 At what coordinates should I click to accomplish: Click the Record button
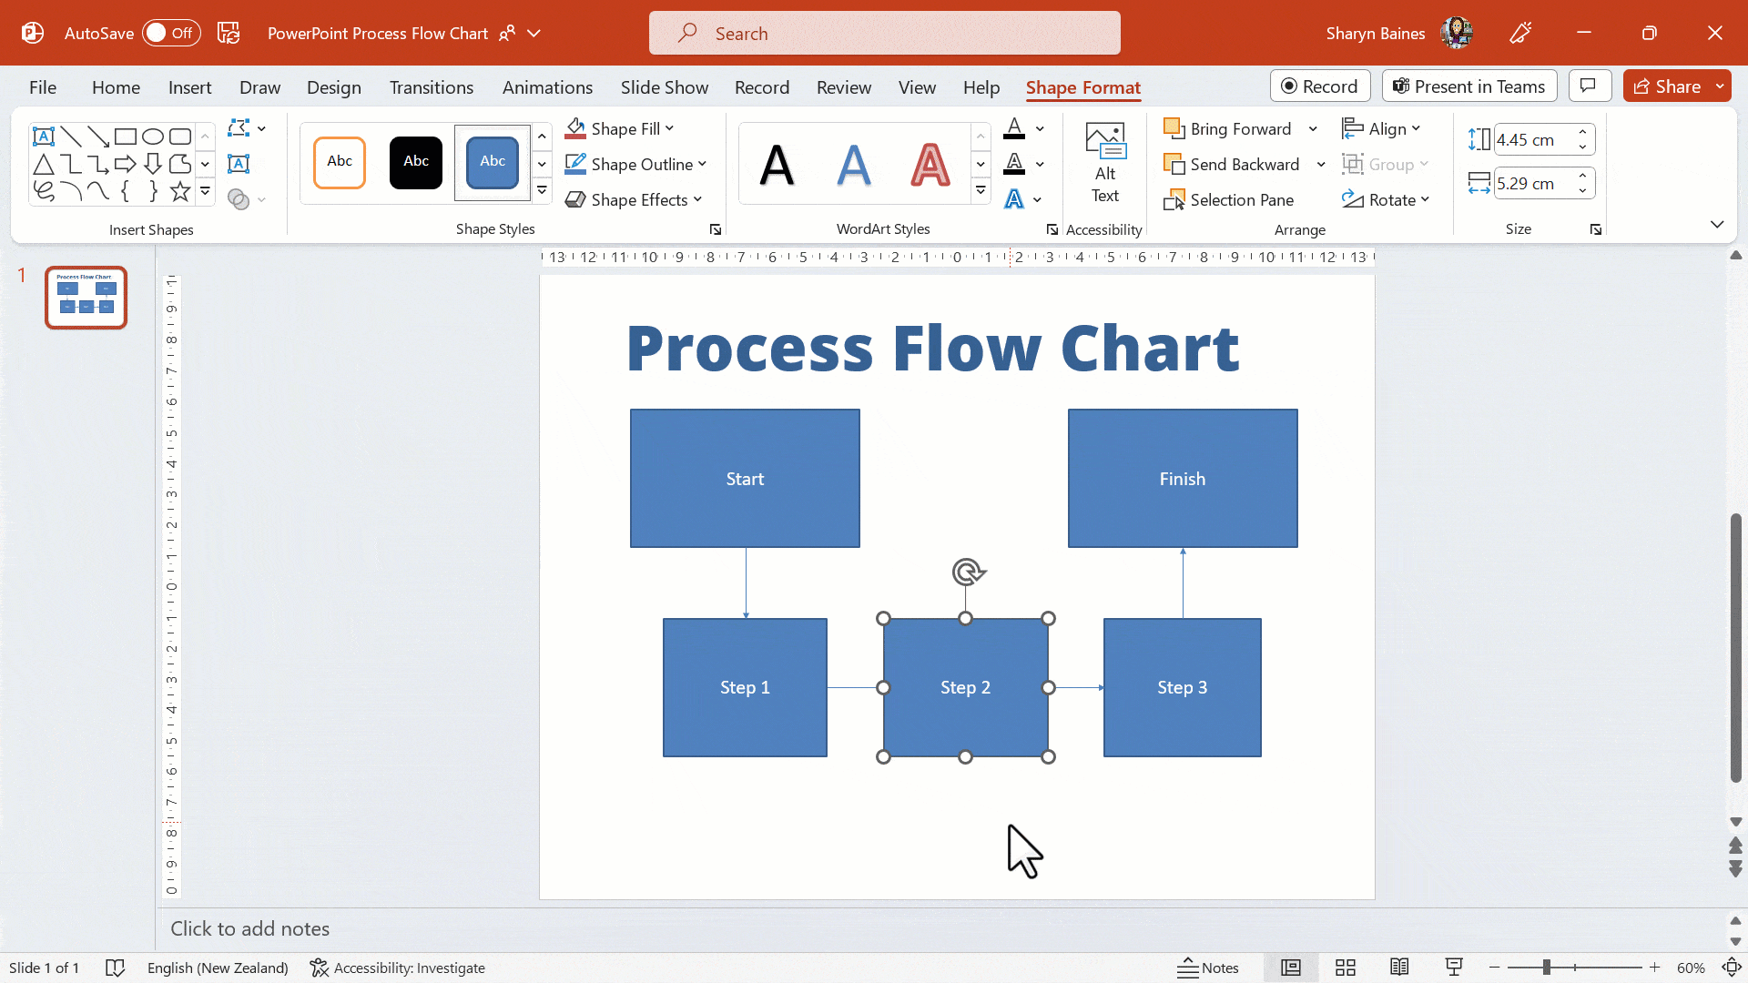[1320, 86]
